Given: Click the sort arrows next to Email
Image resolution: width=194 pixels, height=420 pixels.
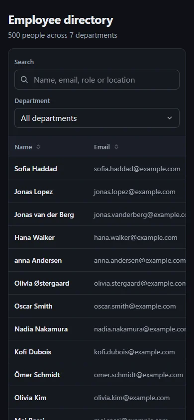Looking at the screenshot, I should coord(116,147).
